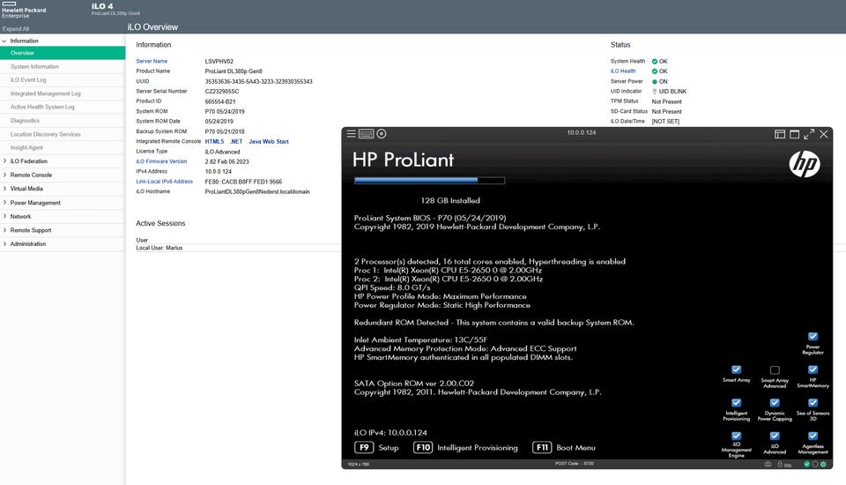The image size is (846, 485).
Task: Open the virtual keyboard in remote console
Action: 367,134
